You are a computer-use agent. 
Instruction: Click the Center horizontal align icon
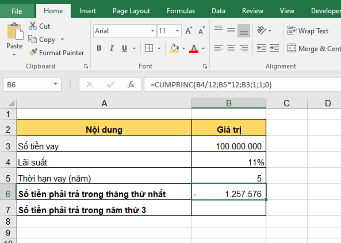click(231, 49)
